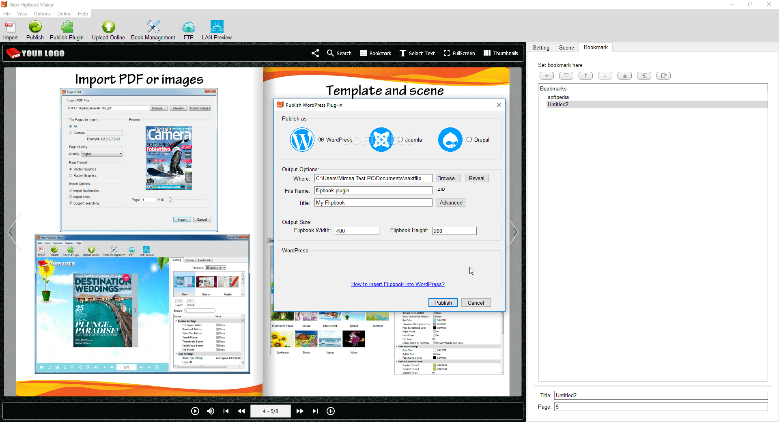779x422 pixels.
Task: Select the Joomla radio option
Action: (400, 140)
